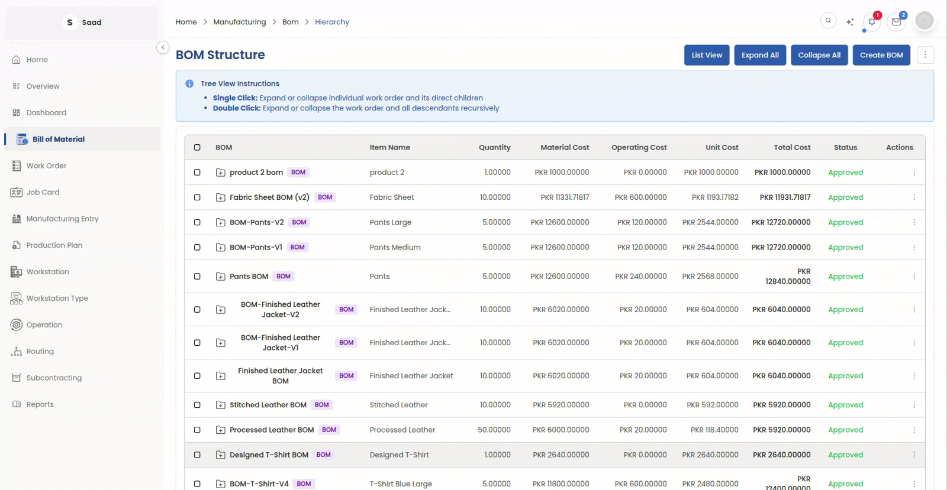This screenshot has width=947, height=490.
Task: Open actions menu for Pants BOM row
Action: (914, 277)
